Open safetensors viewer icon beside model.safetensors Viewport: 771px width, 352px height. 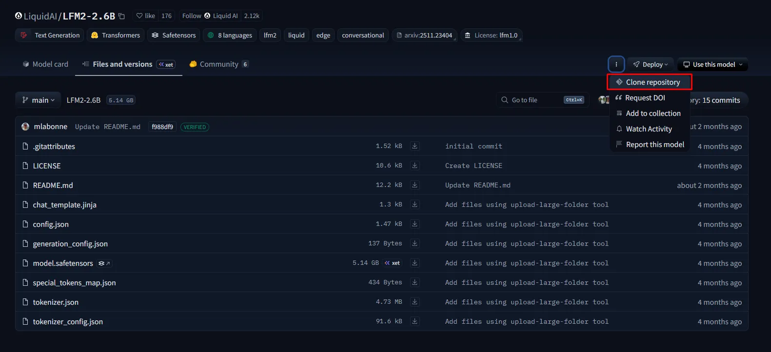104,263
